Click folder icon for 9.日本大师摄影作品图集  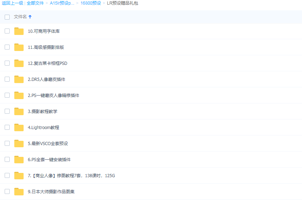click(19, 191)
